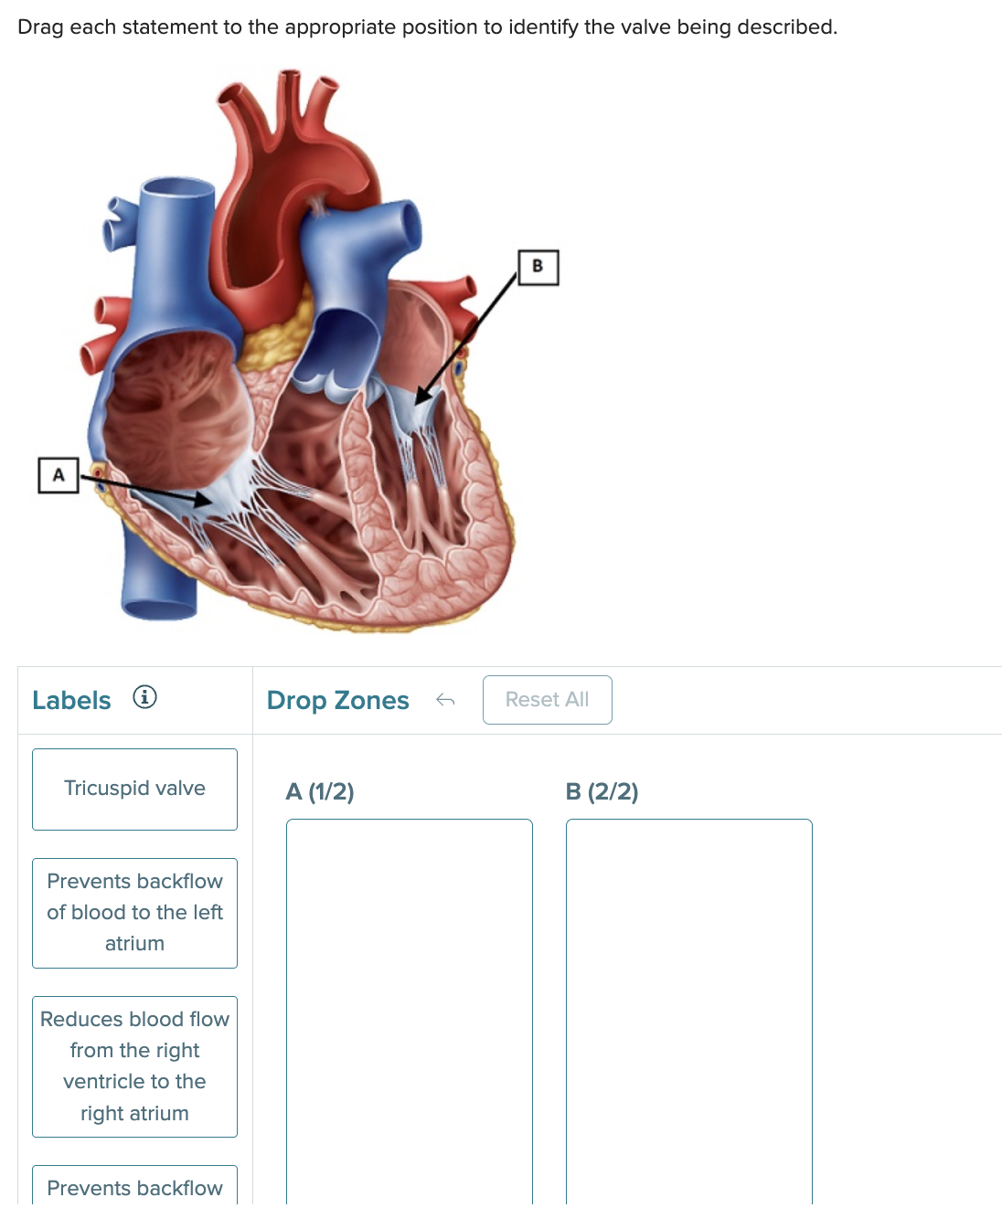Click inside drop zone A (1/2)
1002x1208 pixels.
click(409, 1012)
